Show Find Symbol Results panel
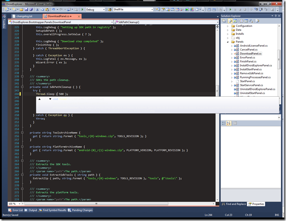Screen dimensions: 286x221 54,210
